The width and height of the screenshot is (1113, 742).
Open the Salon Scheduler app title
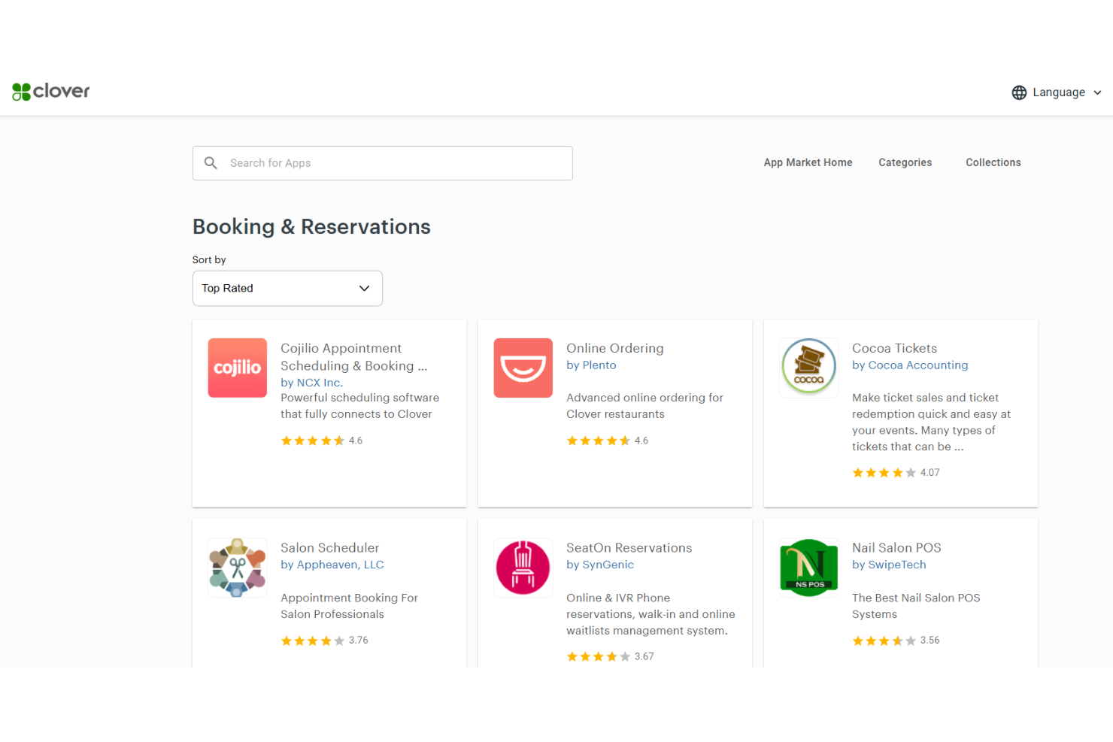(329, 548)
